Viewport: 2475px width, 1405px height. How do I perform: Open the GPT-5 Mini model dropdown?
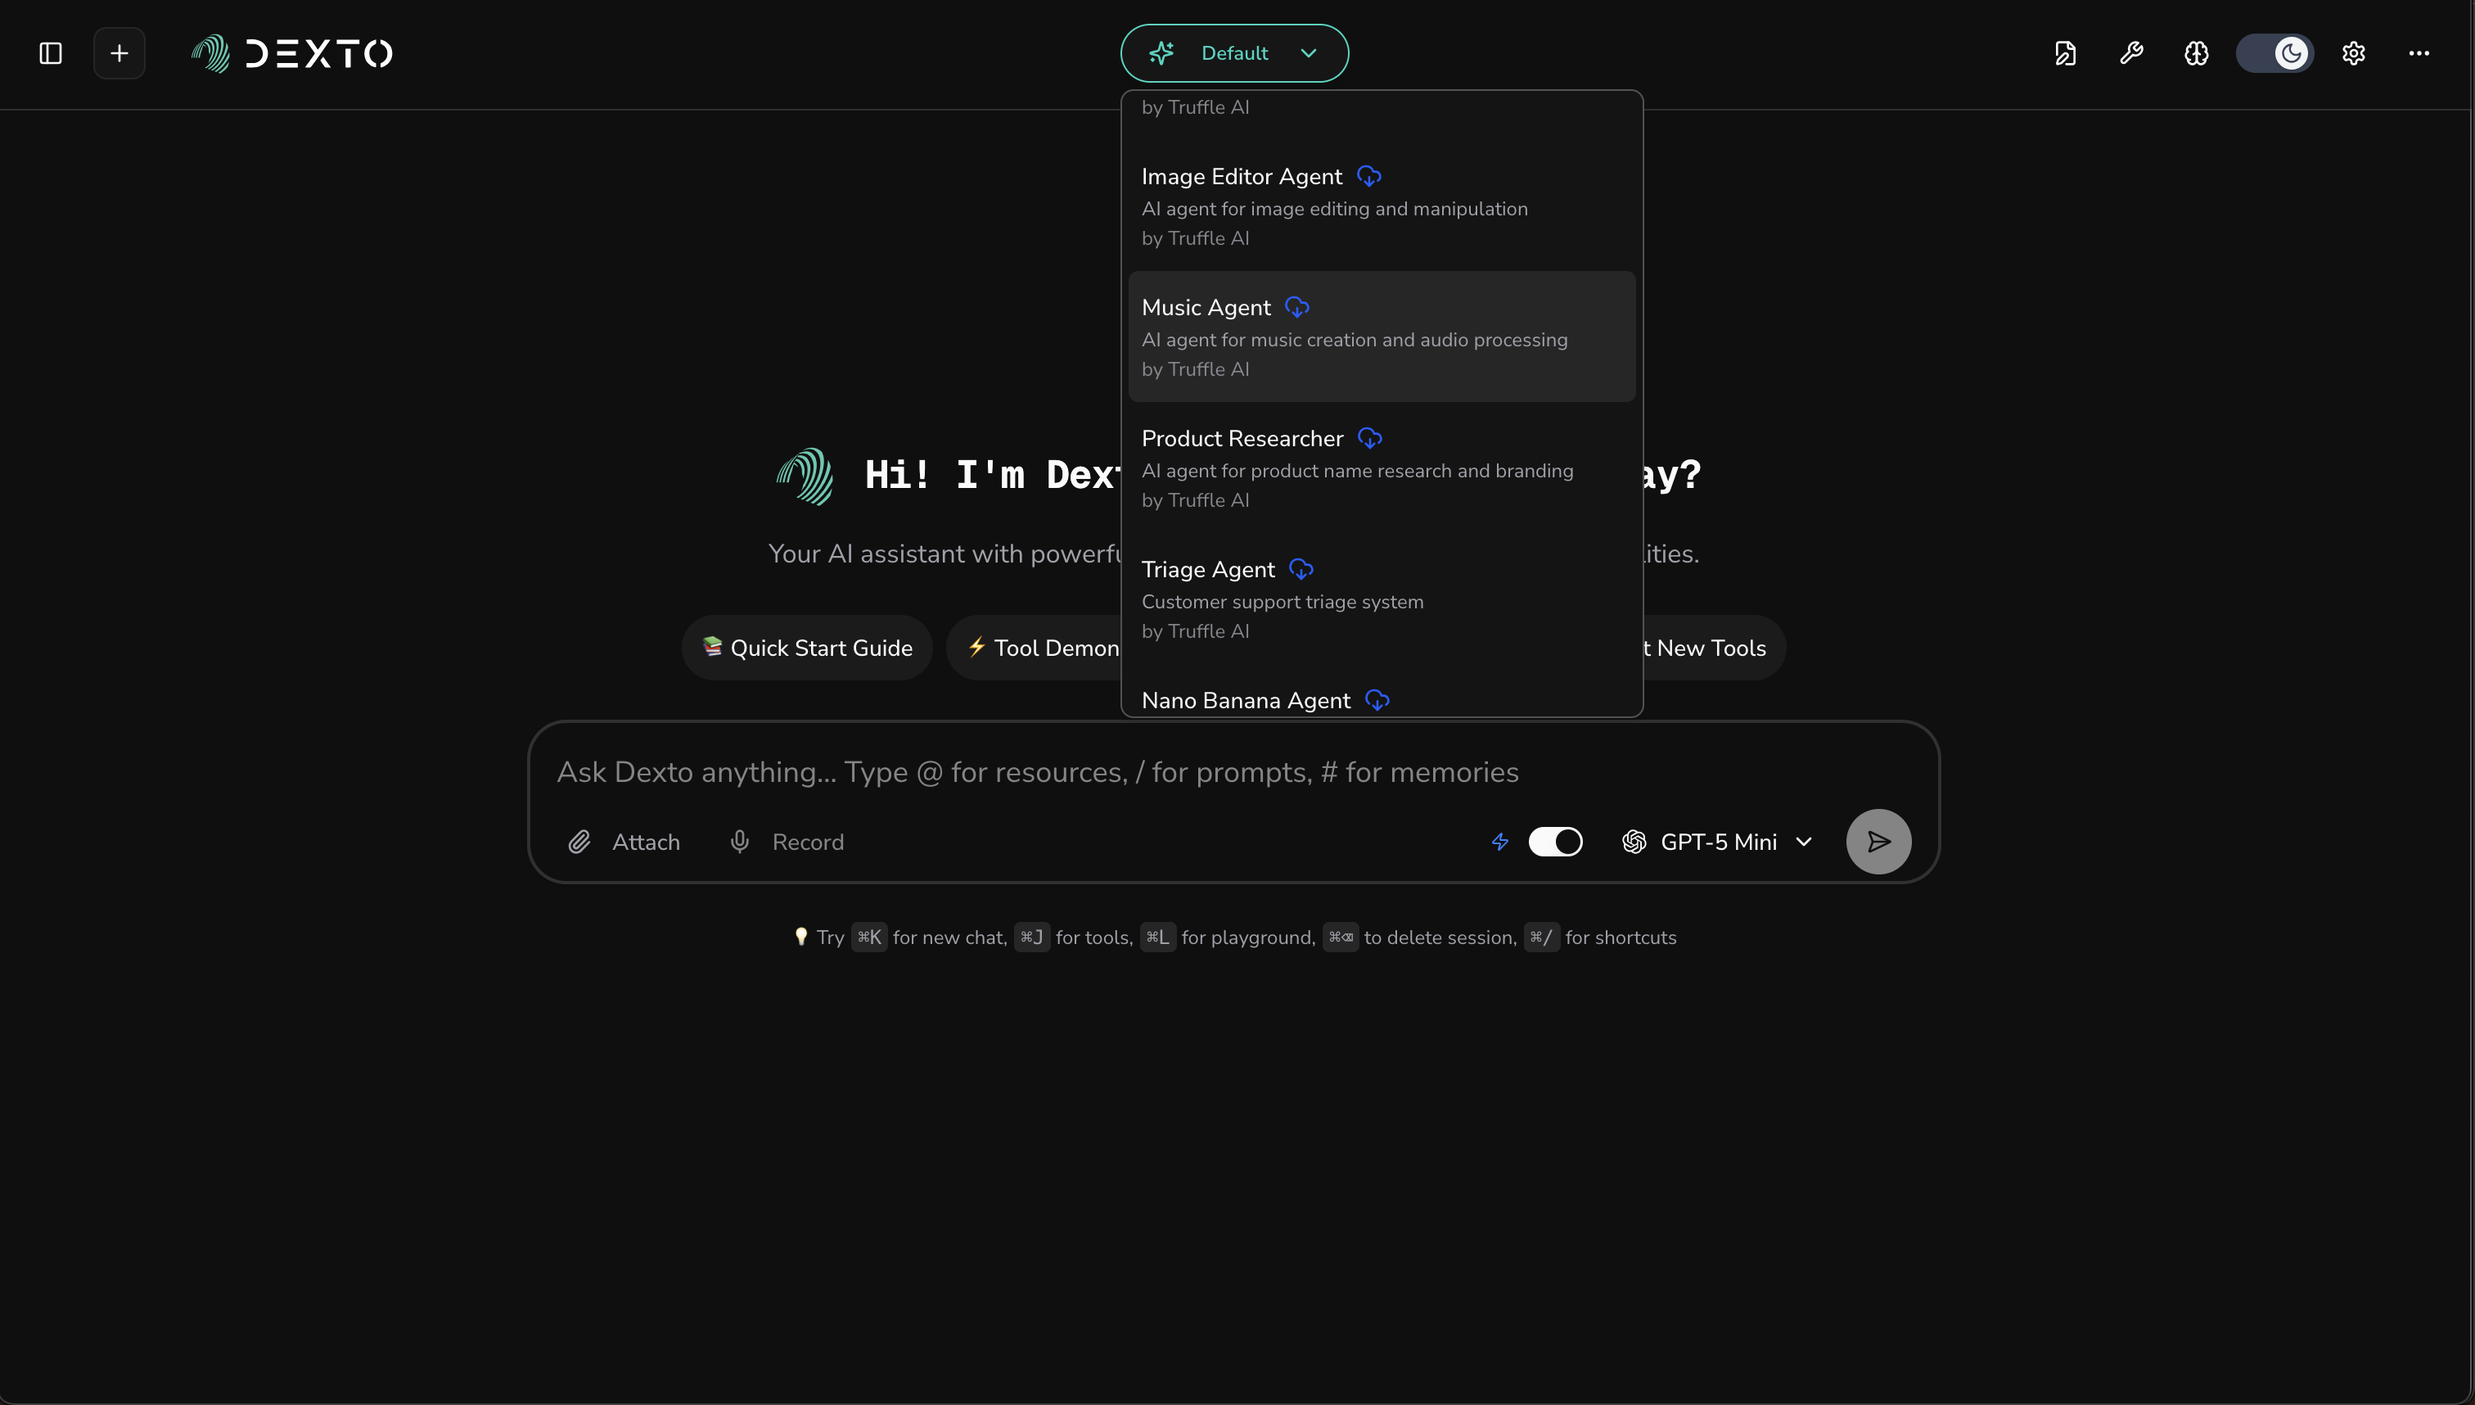coord(1717,842)
